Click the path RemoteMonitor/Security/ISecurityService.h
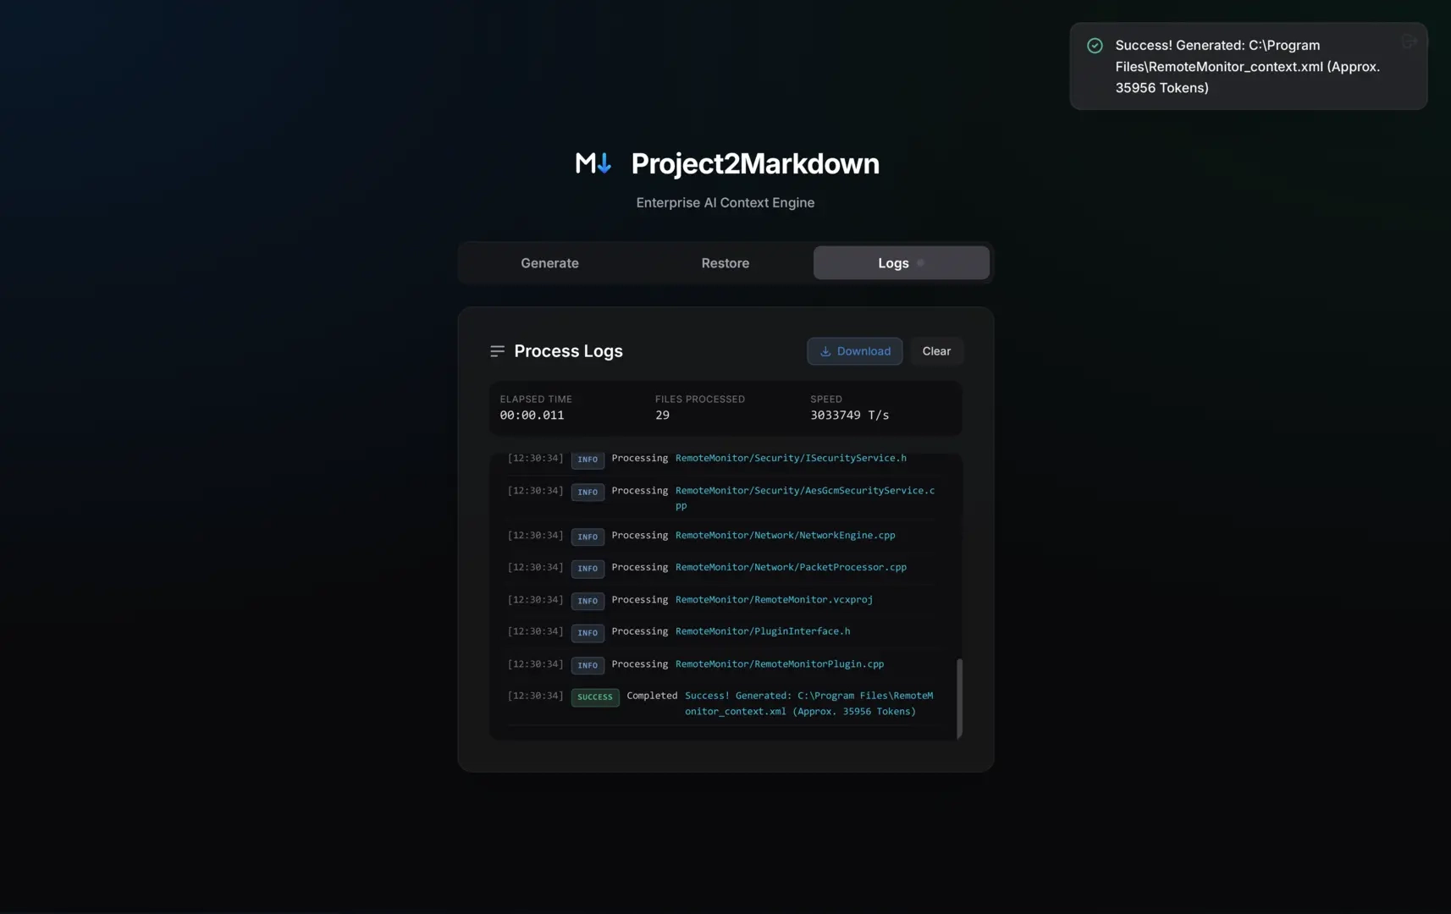 pos(791,458)
